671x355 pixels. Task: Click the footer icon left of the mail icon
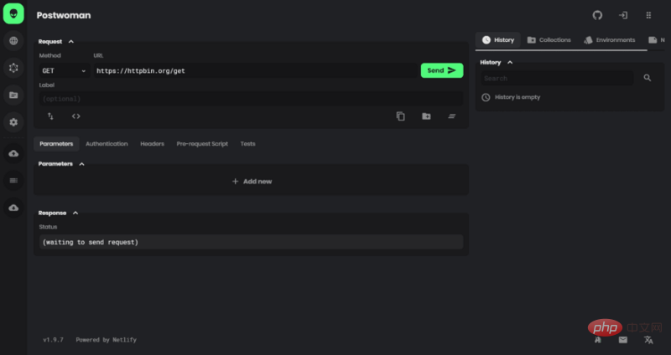coord(598,340)
